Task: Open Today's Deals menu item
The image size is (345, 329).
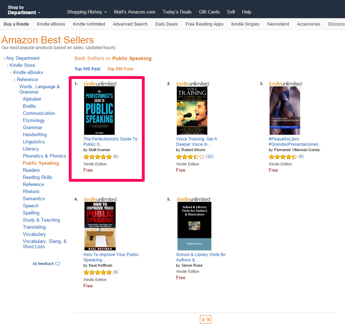Action: 177,12
